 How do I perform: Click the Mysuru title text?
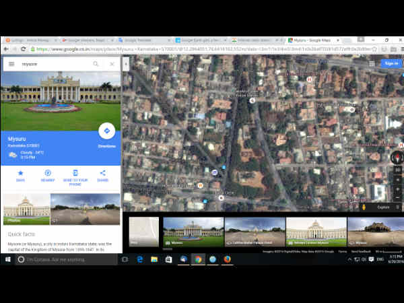[x=17, y=139]
